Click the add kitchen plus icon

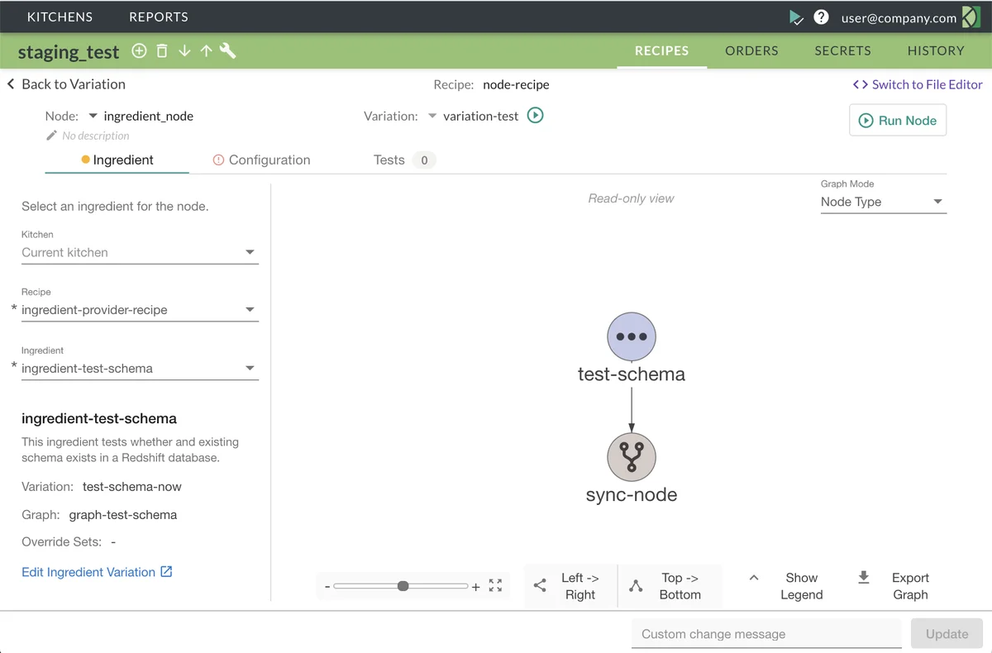coord(140,51)
